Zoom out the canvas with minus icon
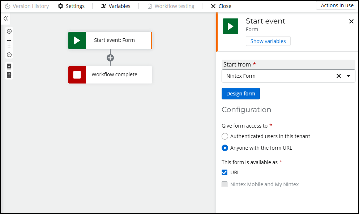Screen dimensions: 359x214 (9, 55)
